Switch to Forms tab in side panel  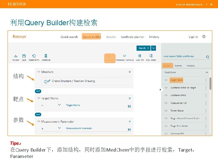pyautogui.click(x=178, y=66)
